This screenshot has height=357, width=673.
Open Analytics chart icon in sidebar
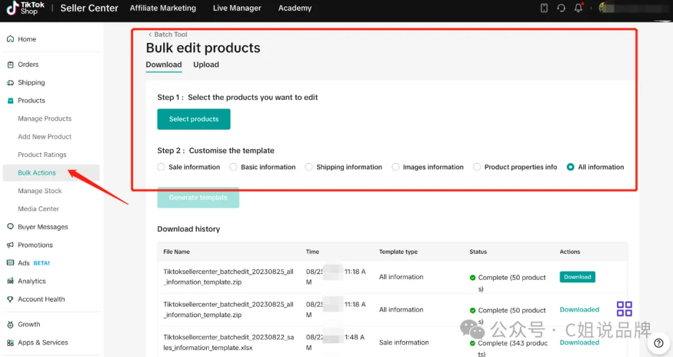tap(11, 281)
